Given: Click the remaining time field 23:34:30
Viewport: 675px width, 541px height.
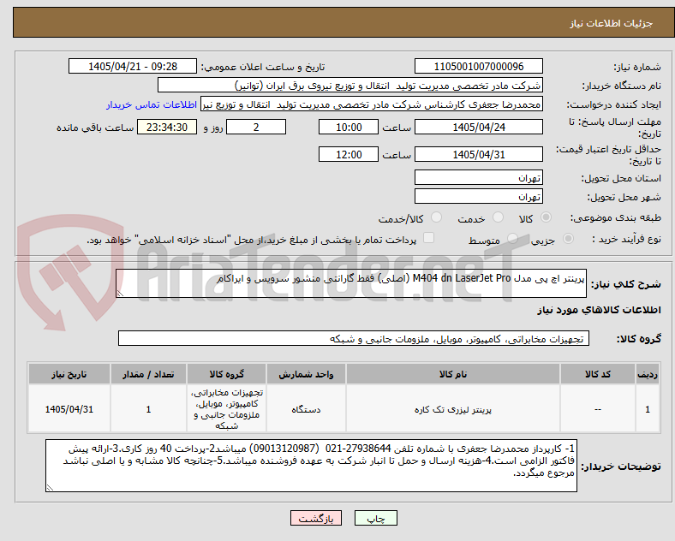Looking at the screenshot, I should [167, 128].
